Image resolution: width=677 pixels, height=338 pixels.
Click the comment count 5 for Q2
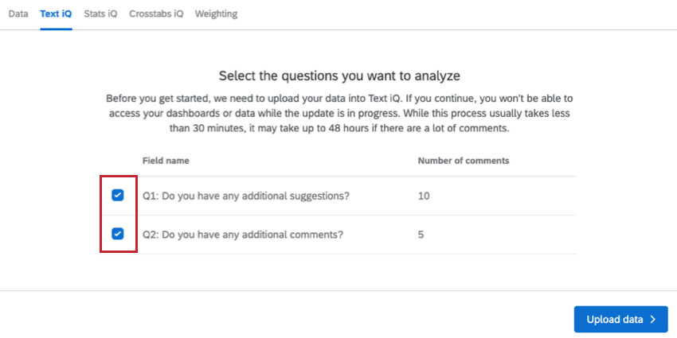[421, 235]
